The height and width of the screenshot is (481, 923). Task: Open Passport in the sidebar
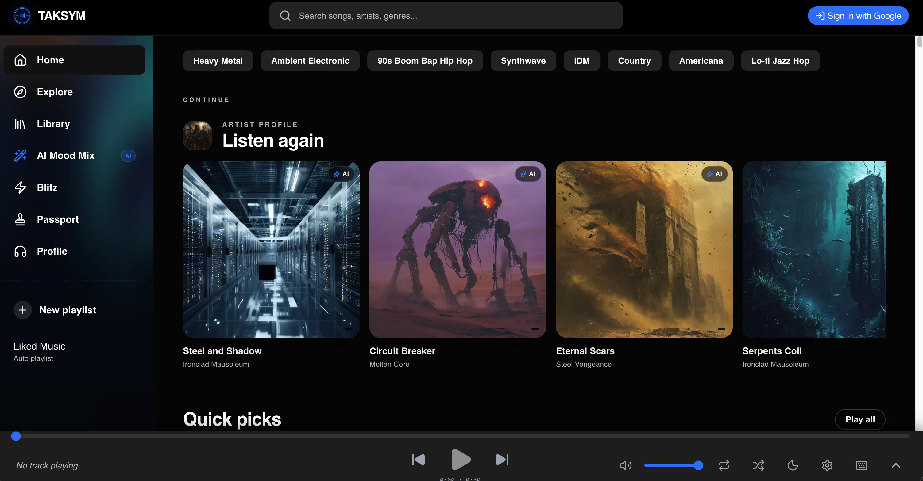coord(75,219)
